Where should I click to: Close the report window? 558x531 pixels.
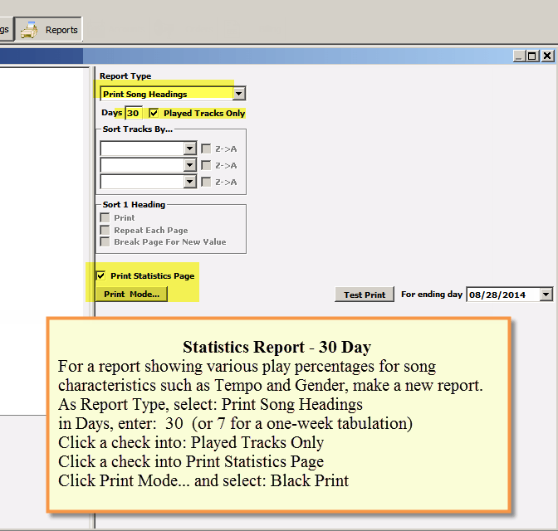pyautogui.click(x=547, y=56)
